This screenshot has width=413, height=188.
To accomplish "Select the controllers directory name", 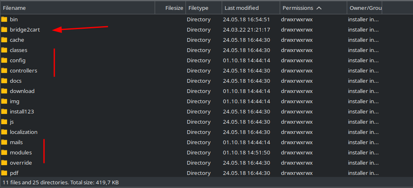I will [x=23, y=70].
